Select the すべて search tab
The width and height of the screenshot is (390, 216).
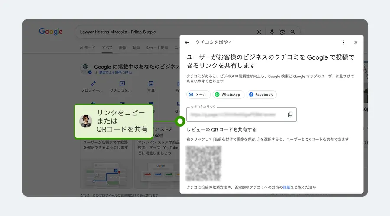click(107, 48)
